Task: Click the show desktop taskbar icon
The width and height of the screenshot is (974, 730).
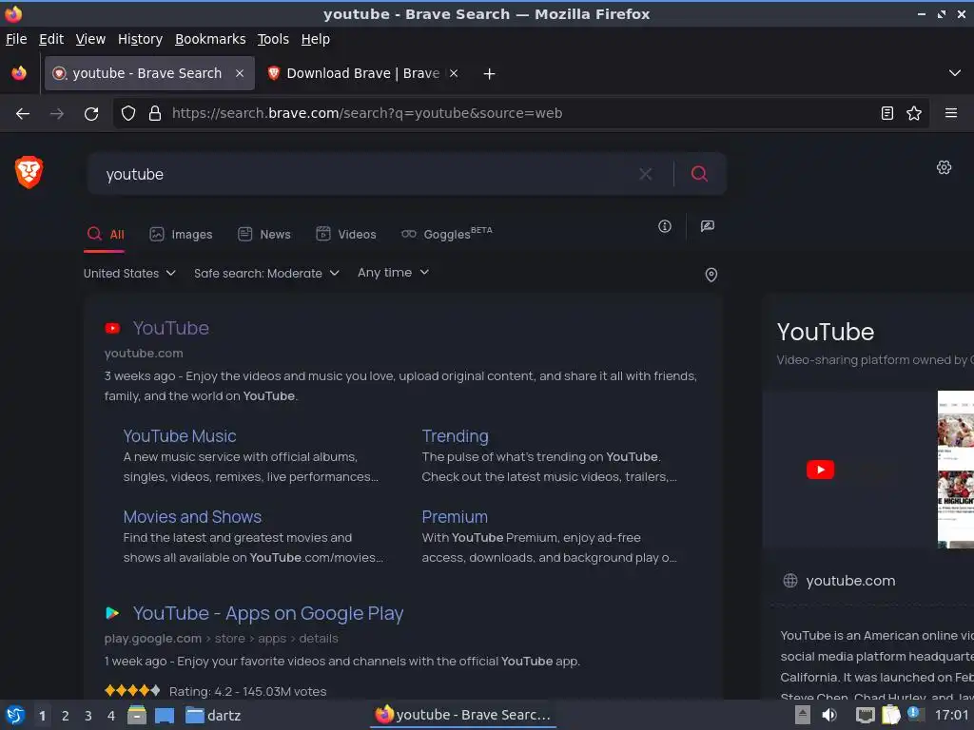Action: coord(164,715)
